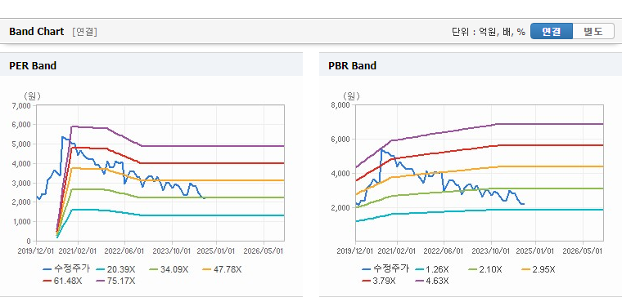This screenshot has width=622, height=297.
Task: Click the [연결] label beside Band Chart
Action: [84, 32]
